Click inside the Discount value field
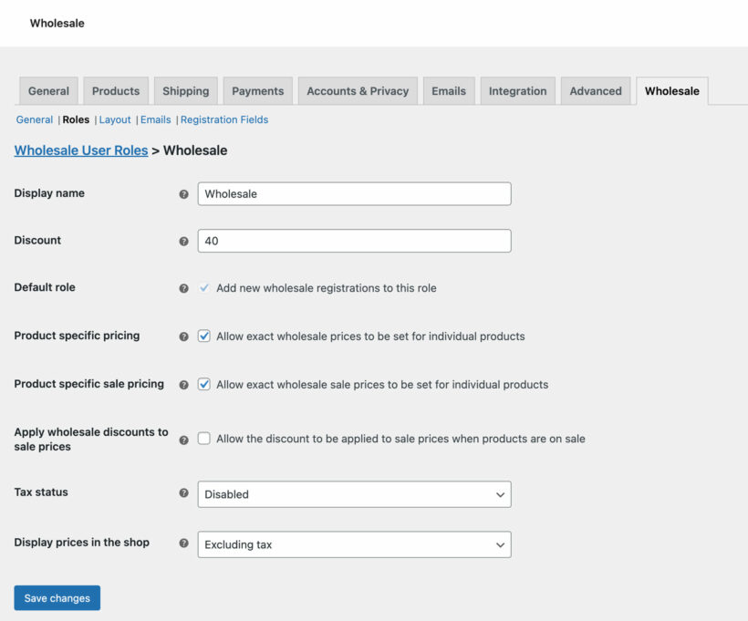This screenshot has height=621, width=748. pyautogui.click(x=354, y=241)
